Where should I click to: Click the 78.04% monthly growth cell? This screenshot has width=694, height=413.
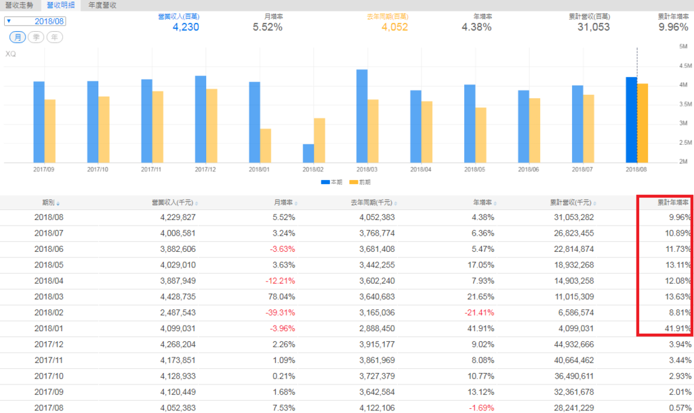(x=281, y=297)
